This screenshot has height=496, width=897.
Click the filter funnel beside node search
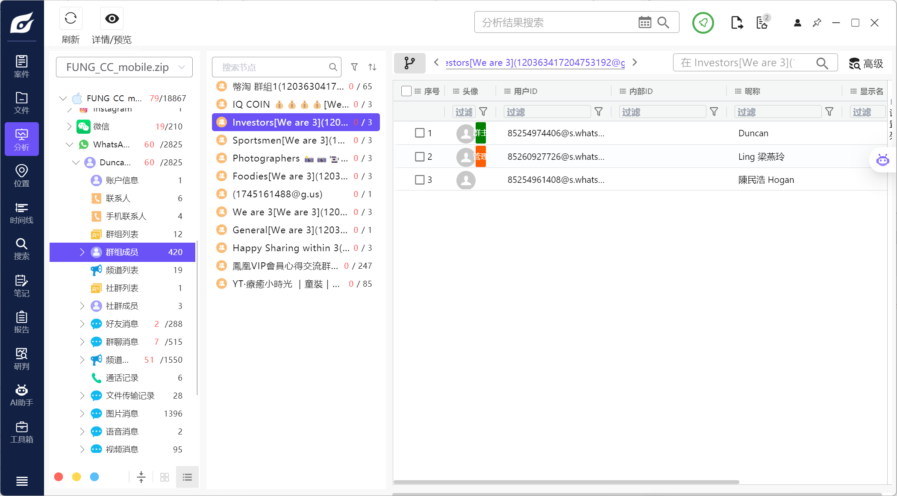tap(354, 67)
